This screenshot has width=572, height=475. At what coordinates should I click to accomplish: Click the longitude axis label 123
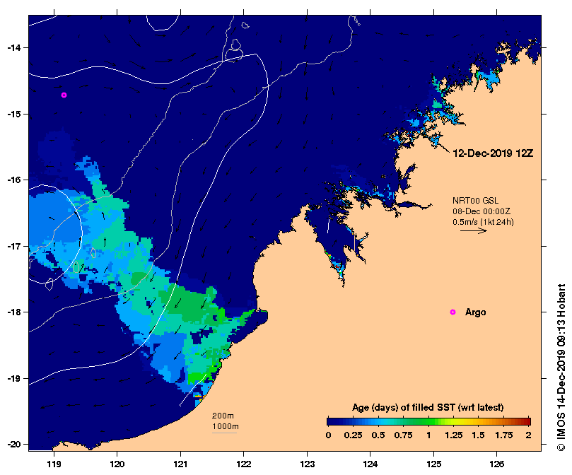point(307,464)
